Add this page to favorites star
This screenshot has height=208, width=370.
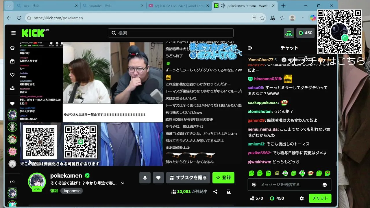(x=262, y=18)
